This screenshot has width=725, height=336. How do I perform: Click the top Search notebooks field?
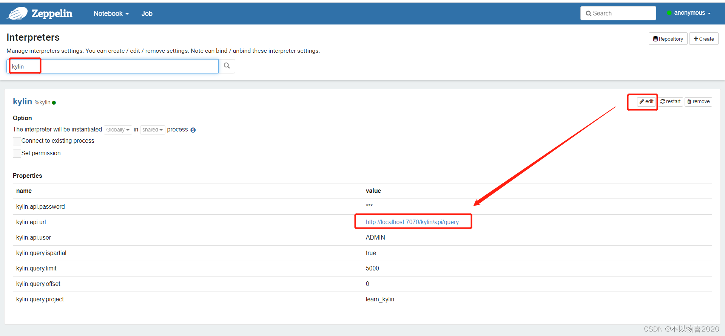(x=618, y=13)
